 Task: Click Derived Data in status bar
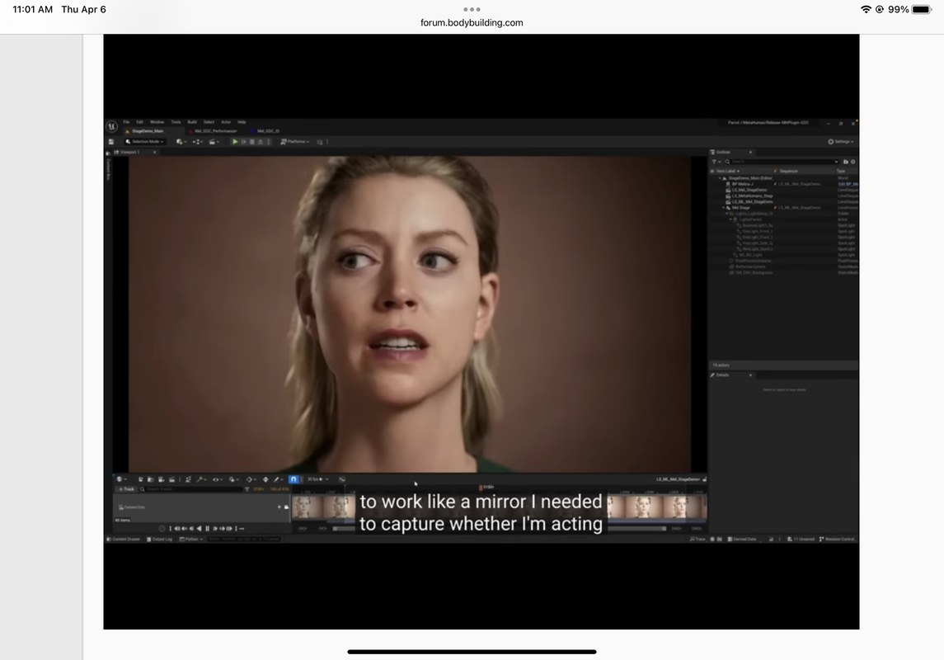click(x=742, y=539)
